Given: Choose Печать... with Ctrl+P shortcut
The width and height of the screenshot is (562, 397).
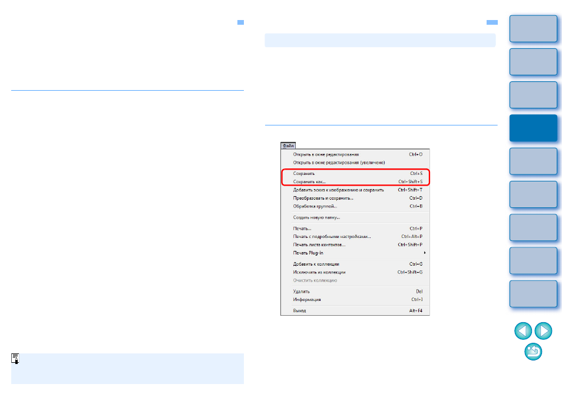Looking at the screenshot, I should 355,229.
